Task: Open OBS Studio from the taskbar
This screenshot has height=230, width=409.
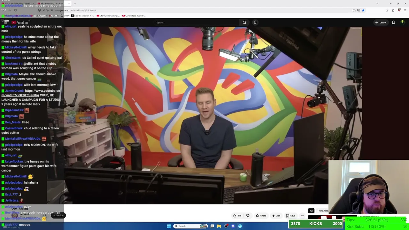Action: point(226,226)
